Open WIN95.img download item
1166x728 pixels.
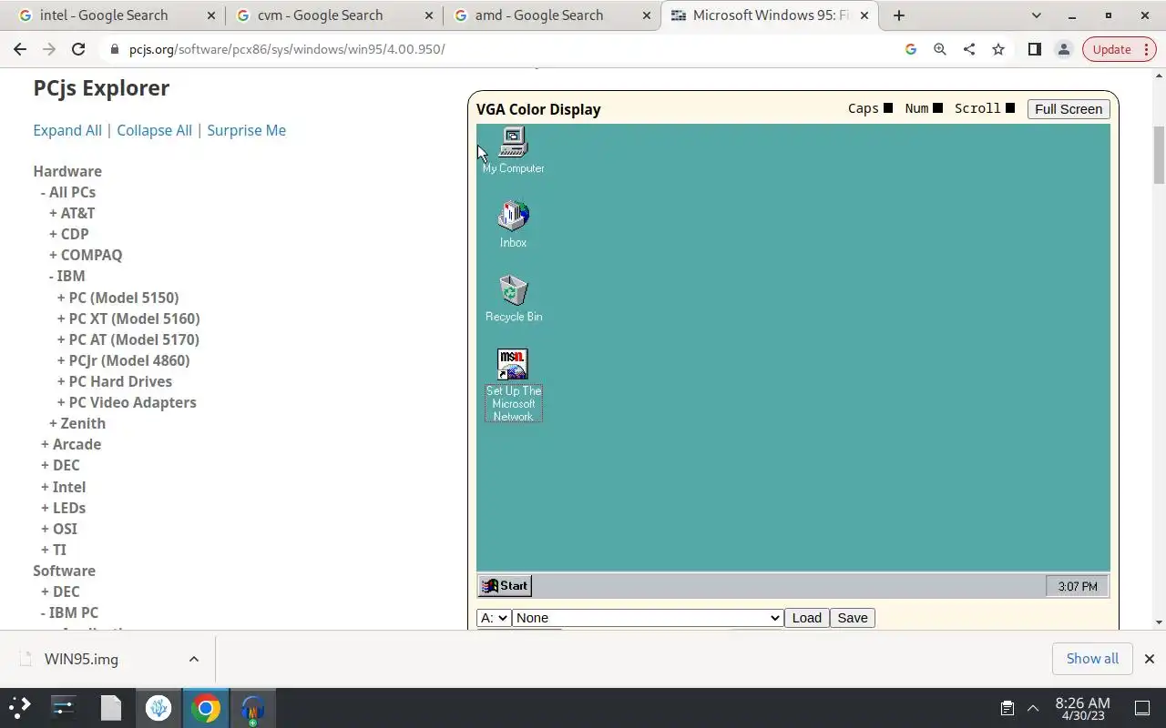[82, 659]
